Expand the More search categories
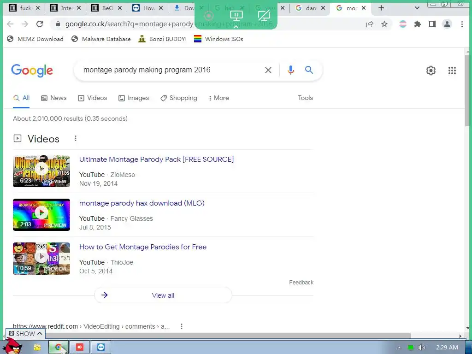This screenshot has height=354, width=472. point(218,98)
